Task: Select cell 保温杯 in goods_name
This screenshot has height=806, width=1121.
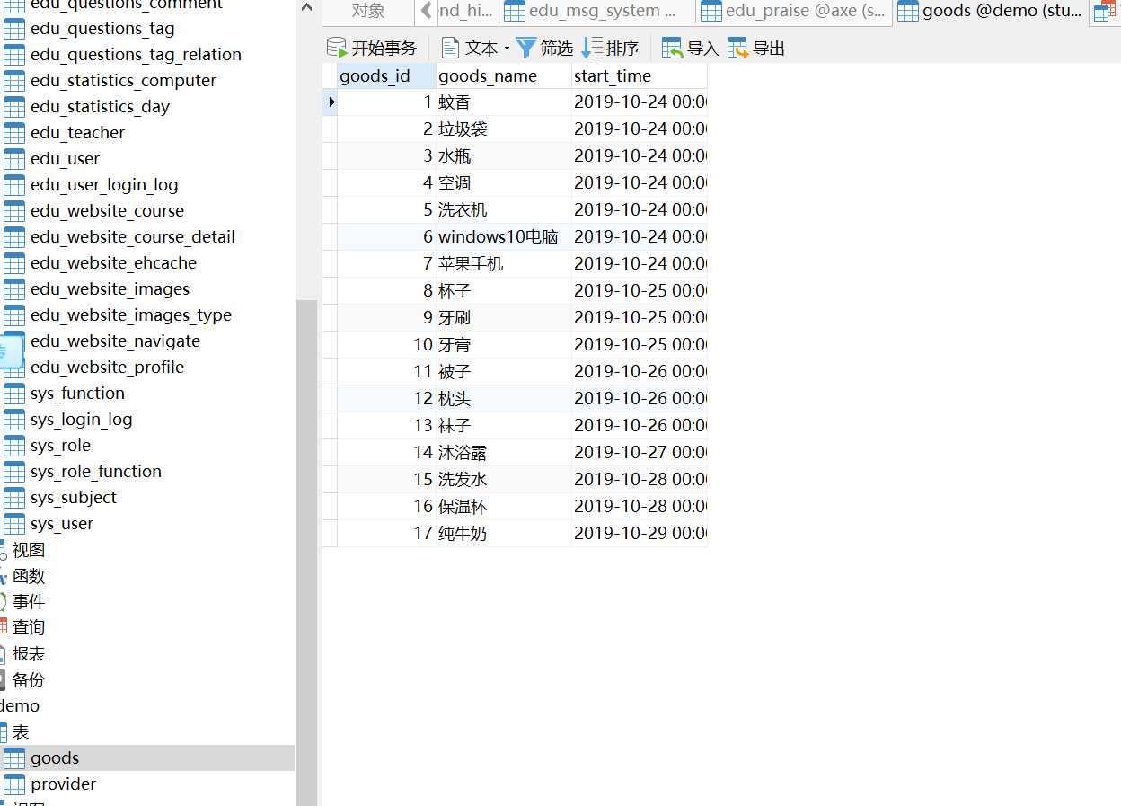Action: pos(504,507)
